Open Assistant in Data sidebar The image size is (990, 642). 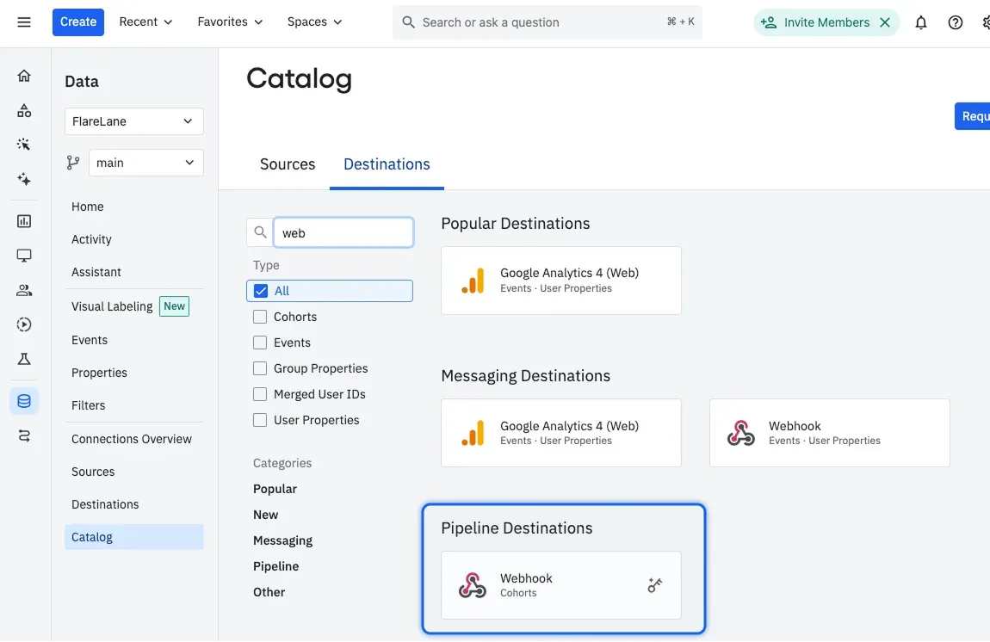96,272
